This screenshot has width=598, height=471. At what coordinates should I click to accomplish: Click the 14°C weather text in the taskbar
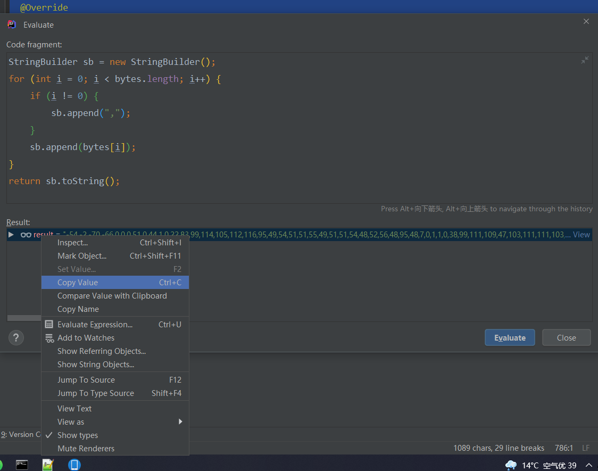click(530, 465)
